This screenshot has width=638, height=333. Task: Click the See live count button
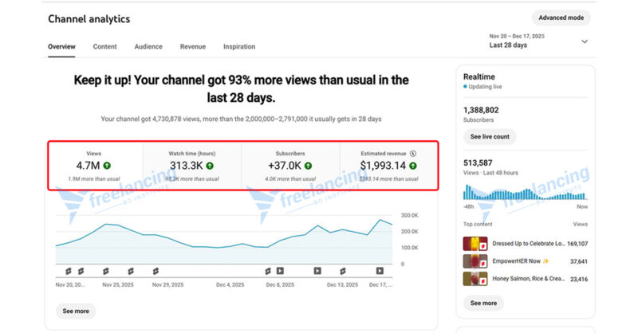click(x=489, y=137)
